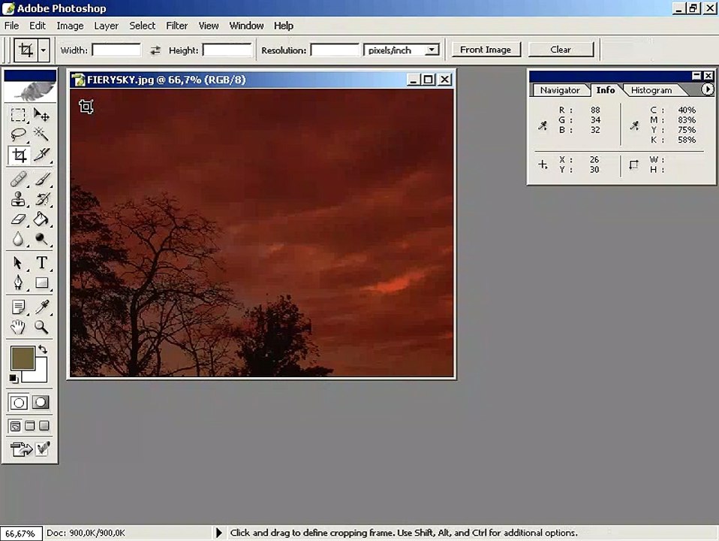
Task: Click the crop Width input field
Action: (x=116, y=50)
